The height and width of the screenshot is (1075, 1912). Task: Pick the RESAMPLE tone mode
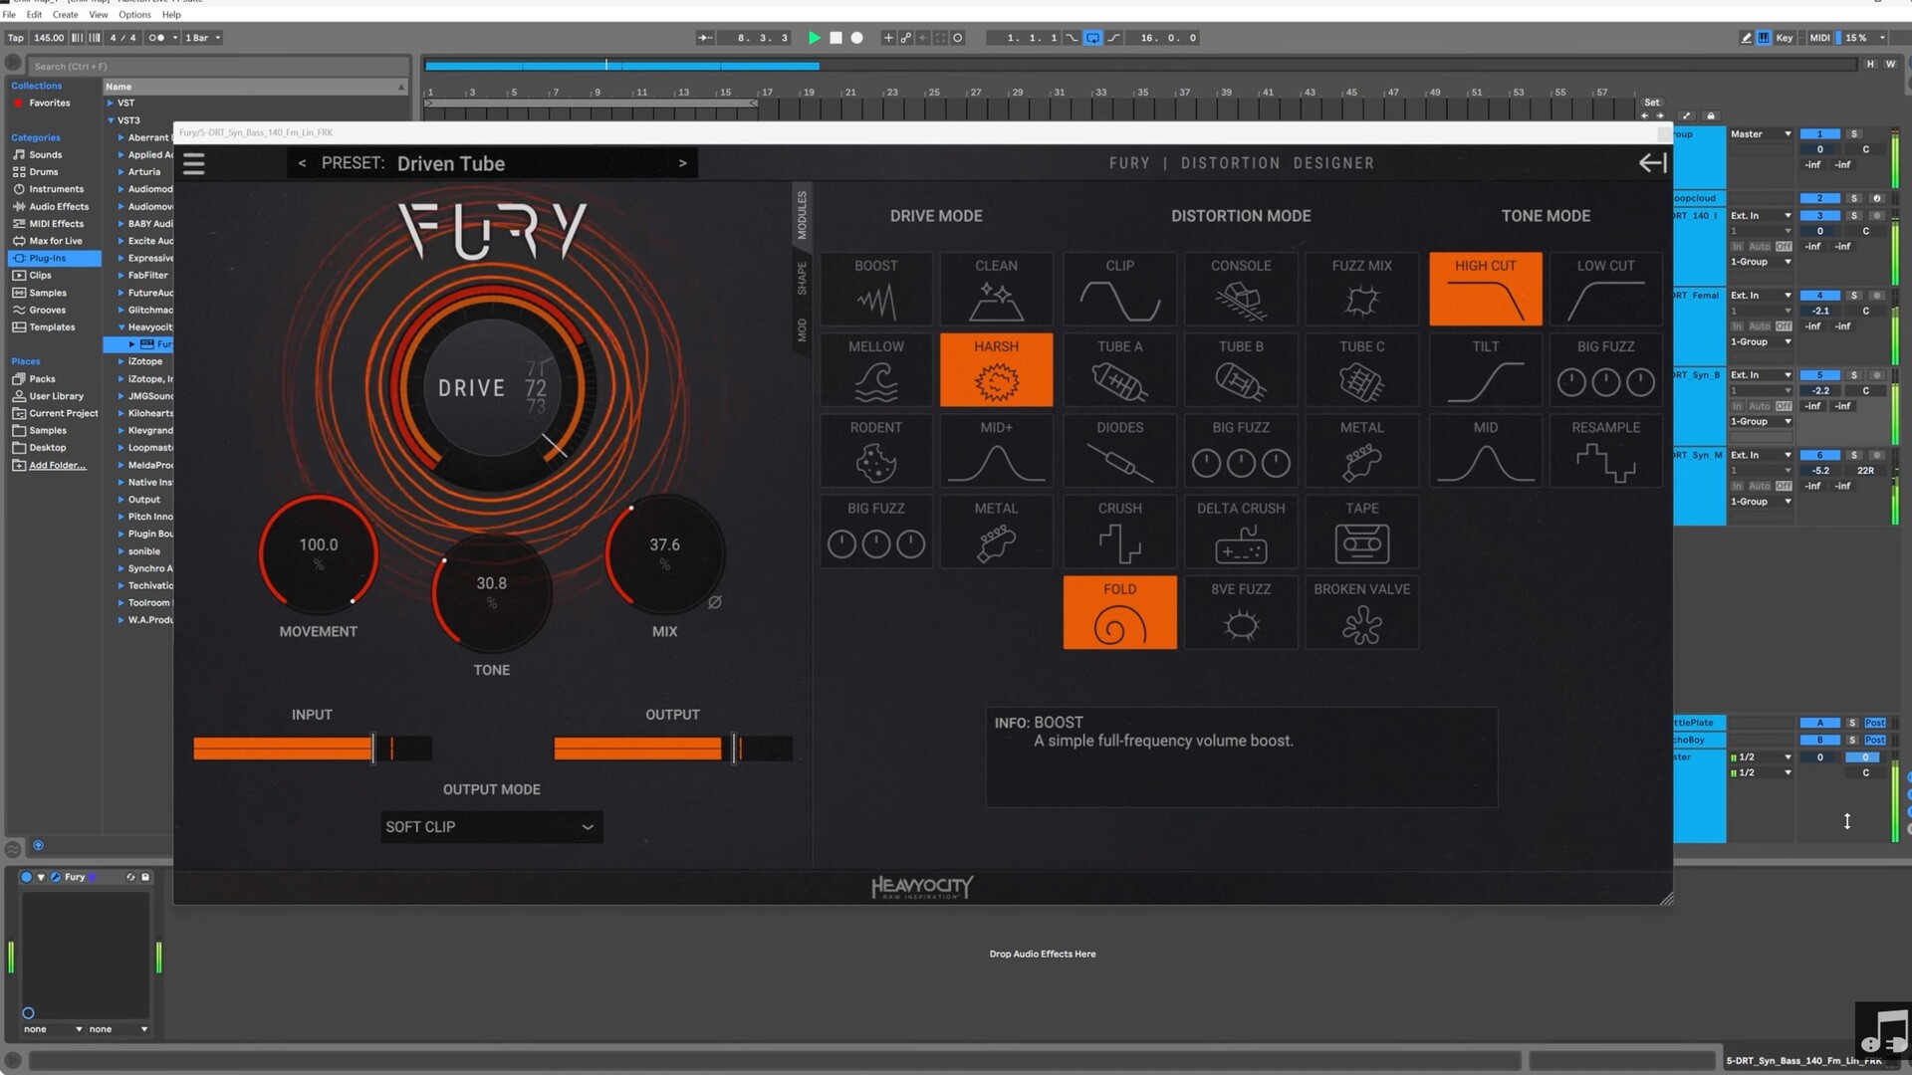pyautogui.click(x=1605, y=450)
